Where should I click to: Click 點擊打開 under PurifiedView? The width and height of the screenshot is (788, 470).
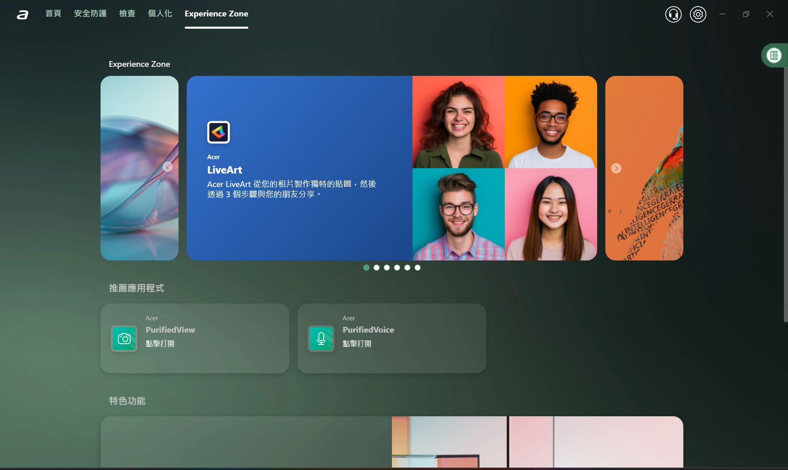(x=160, y=344)
